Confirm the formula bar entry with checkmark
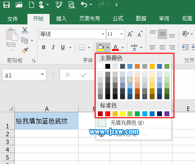Viewport: 195px width, 164px height. pyautogui.click(x=84, y=75)
